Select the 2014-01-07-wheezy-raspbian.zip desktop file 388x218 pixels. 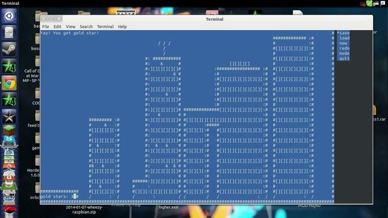click(x=84, y=210)
